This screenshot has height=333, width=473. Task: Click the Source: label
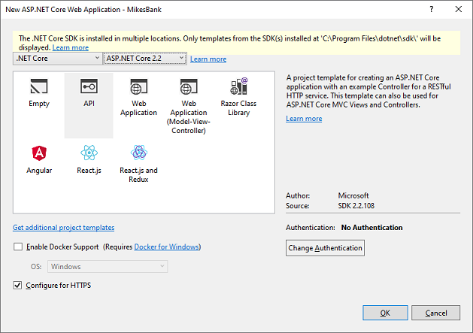298,206
